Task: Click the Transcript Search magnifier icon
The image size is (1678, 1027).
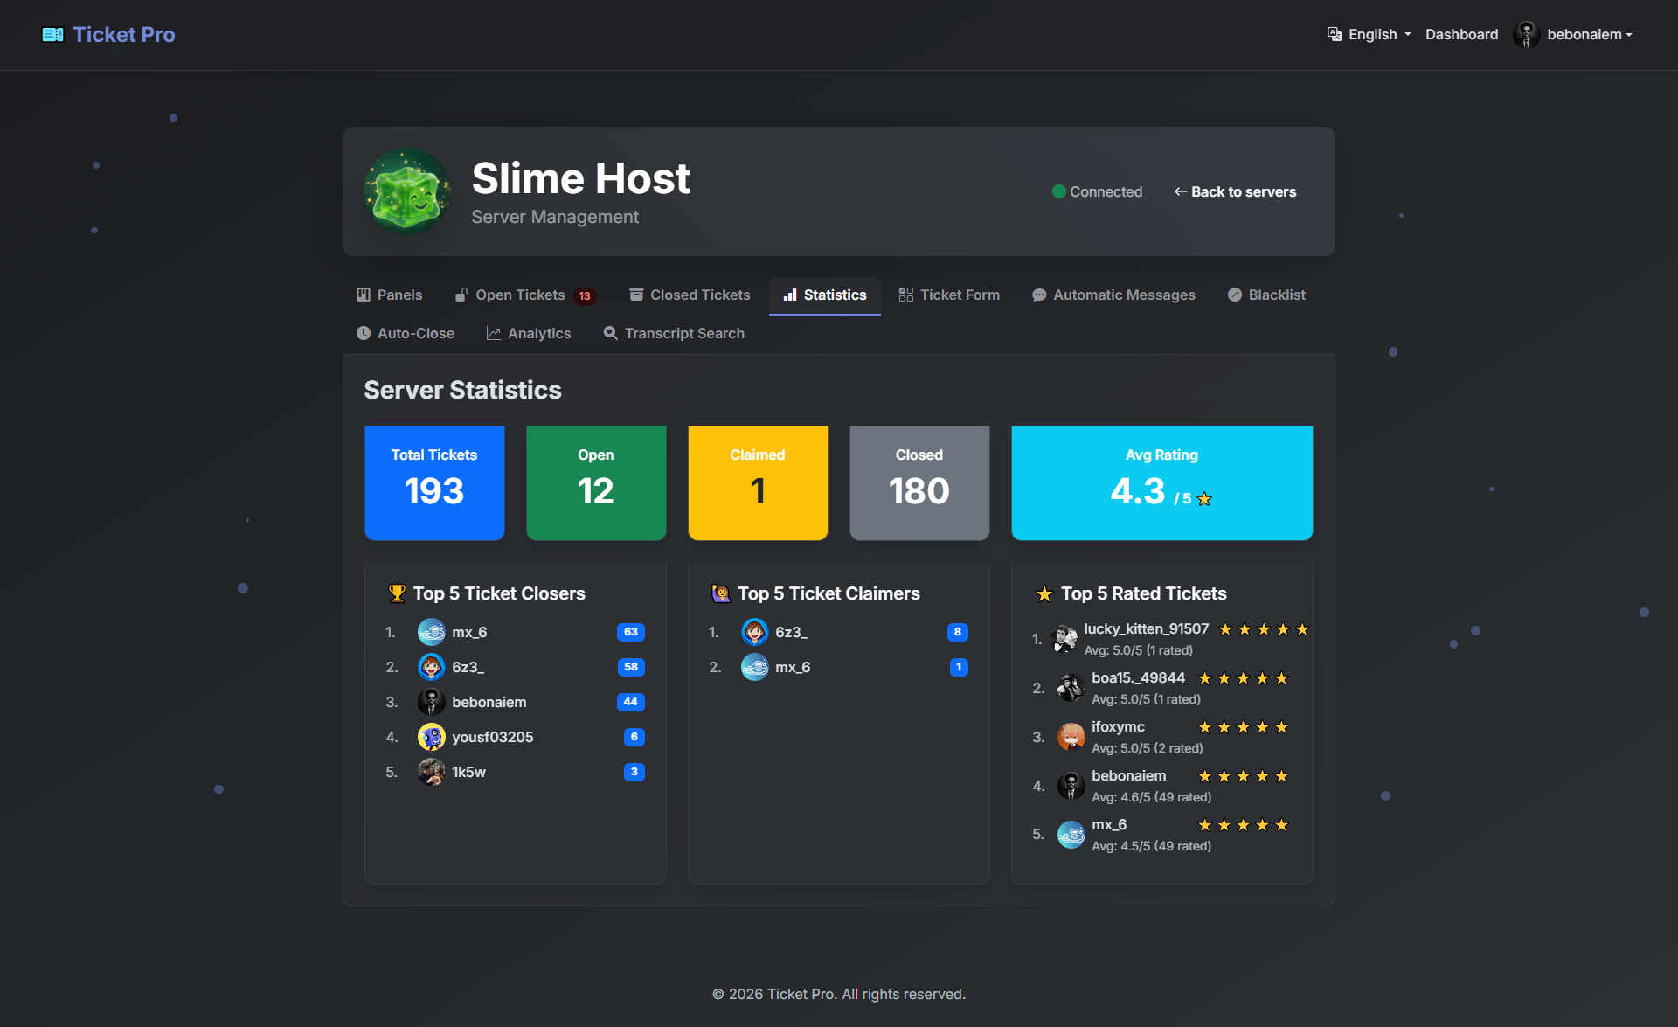Action: (611, 333)
